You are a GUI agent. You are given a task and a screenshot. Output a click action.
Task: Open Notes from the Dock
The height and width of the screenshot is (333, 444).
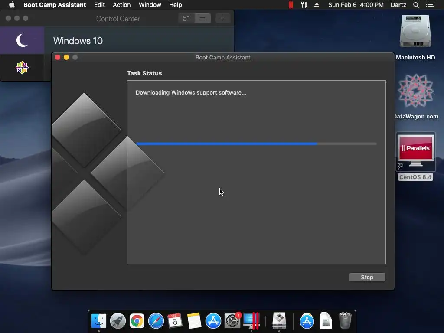click(194, 321)
